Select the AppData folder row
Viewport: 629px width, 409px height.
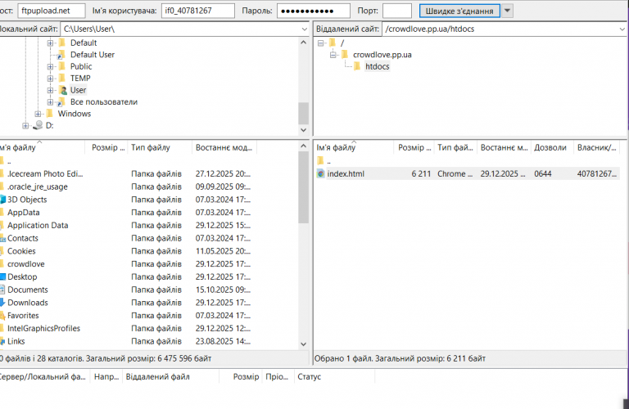click(129, 213)
